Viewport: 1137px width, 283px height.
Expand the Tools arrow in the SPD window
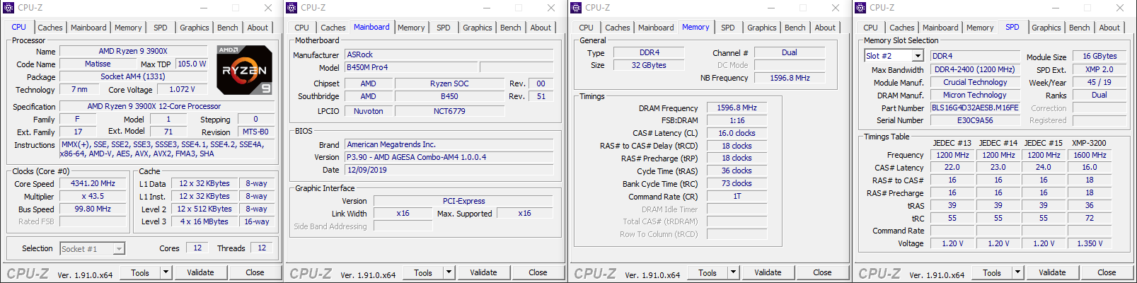[1017, 272]
